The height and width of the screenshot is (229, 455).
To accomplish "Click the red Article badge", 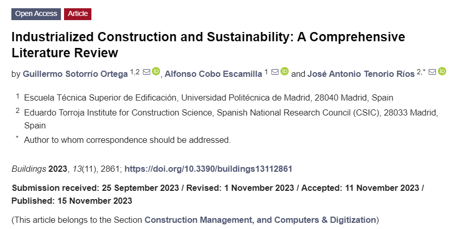I will (x=77, y=14).
